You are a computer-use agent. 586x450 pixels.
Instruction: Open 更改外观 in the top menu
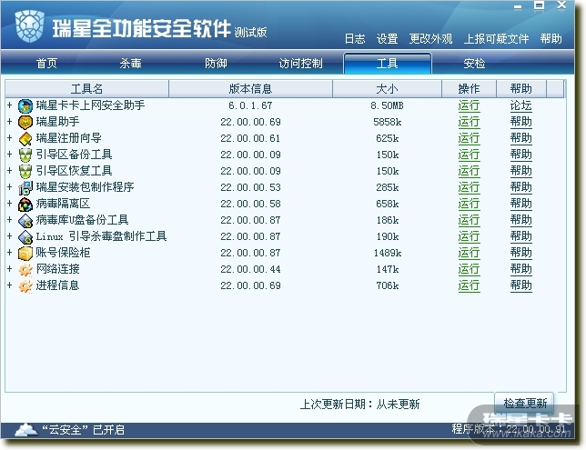pos(430,38)
